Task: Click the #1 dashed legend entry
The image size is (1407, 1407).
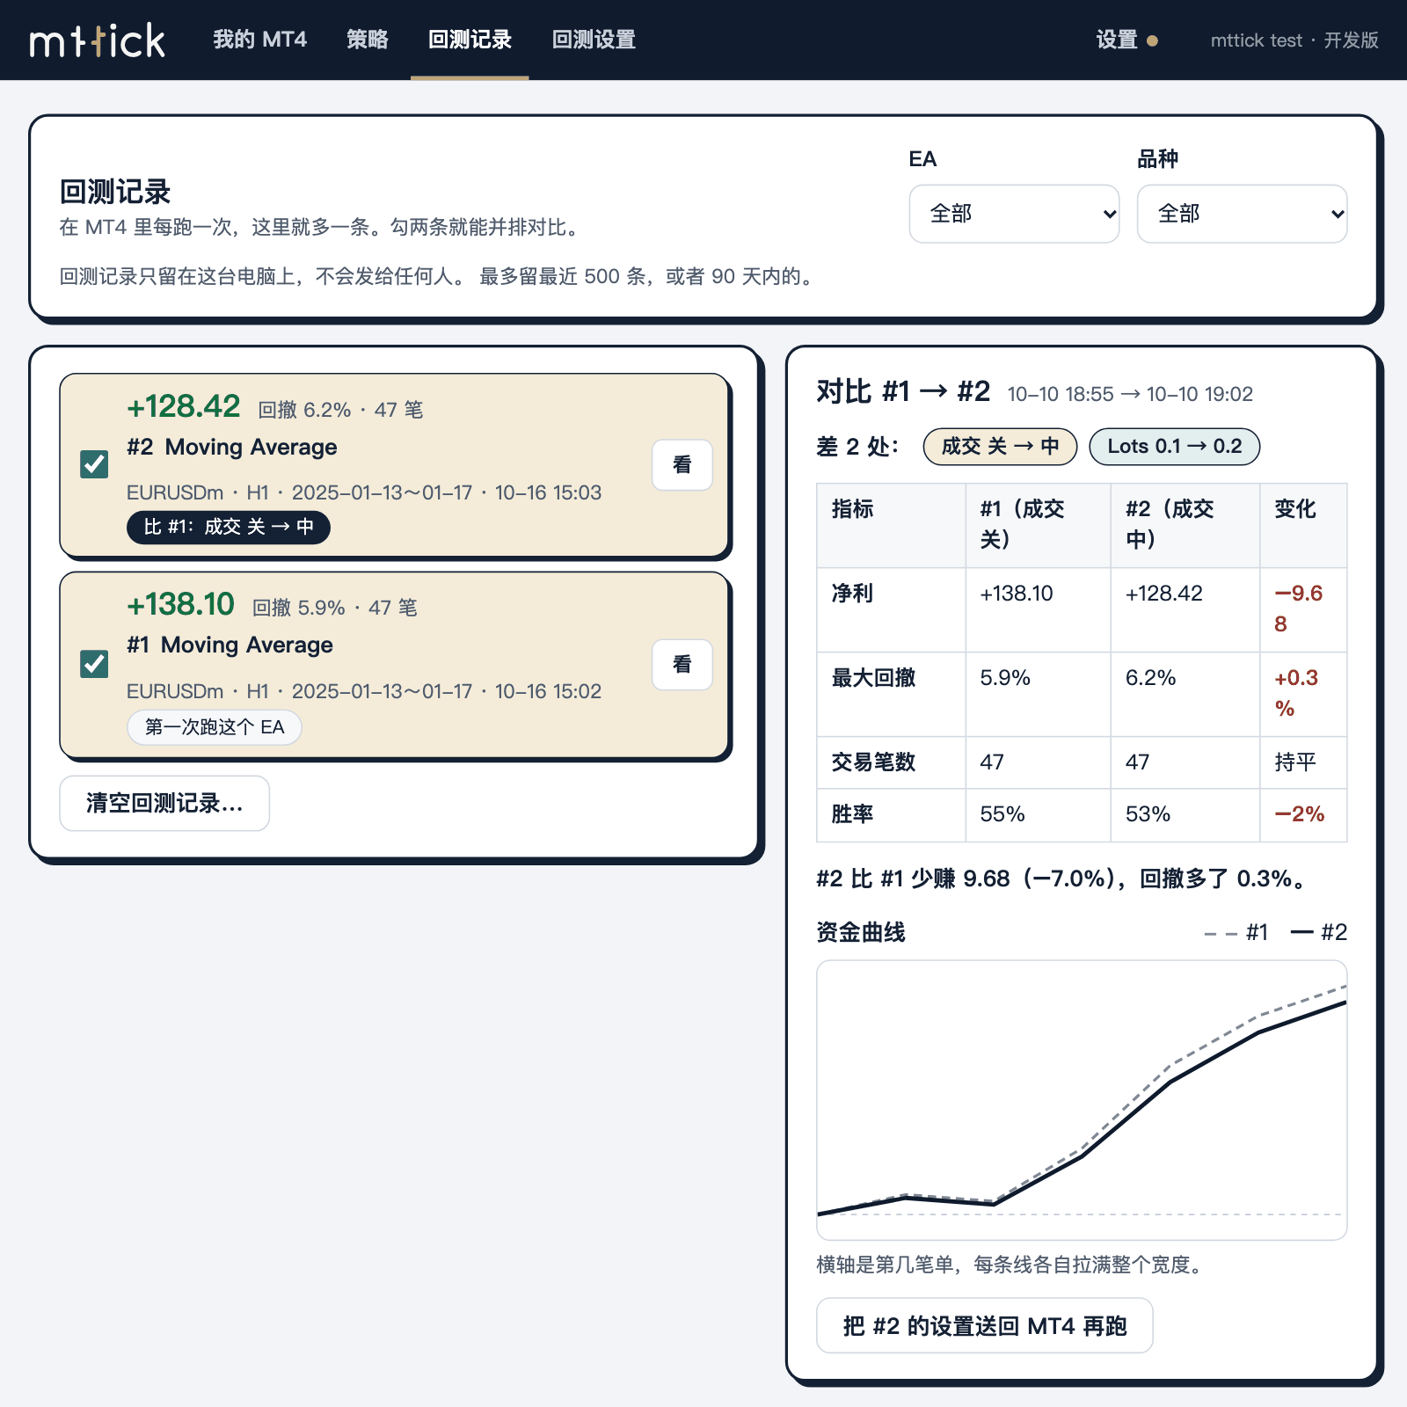Action: click(1236, 932)
